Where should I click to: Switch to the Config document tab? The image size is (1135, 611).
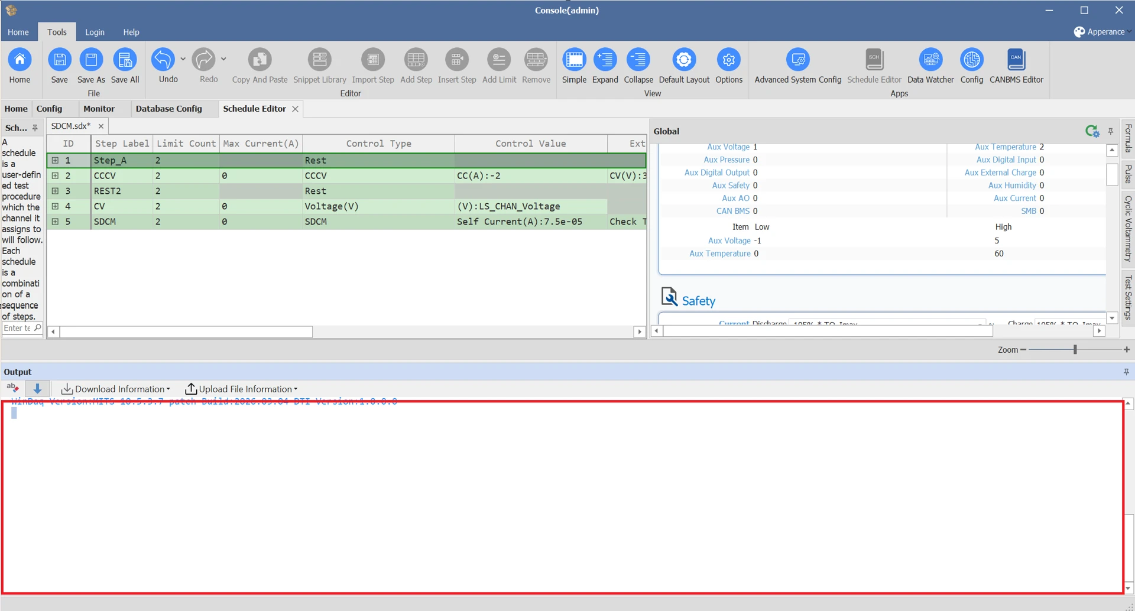[x=49, y=109]
